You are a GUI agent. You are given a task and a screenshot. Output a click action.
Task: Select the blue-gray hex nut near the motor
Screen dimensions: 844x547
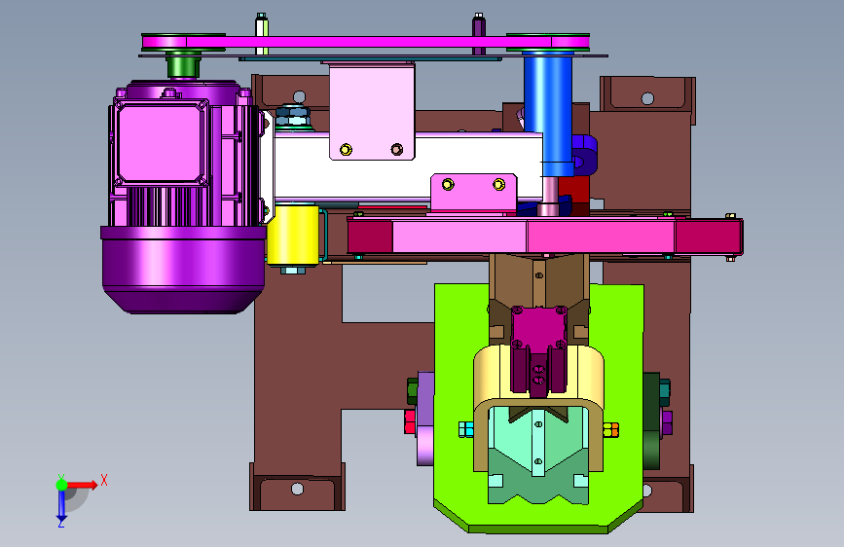click(x=293, y=118)
